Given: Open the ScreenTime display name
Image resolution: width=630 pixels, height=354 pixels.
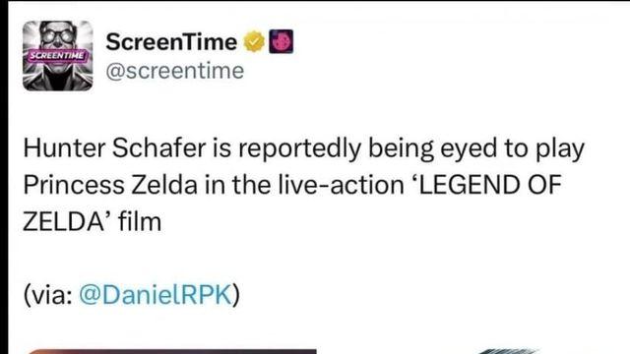Looking at the screenshot, I should [x=171, y=42].
